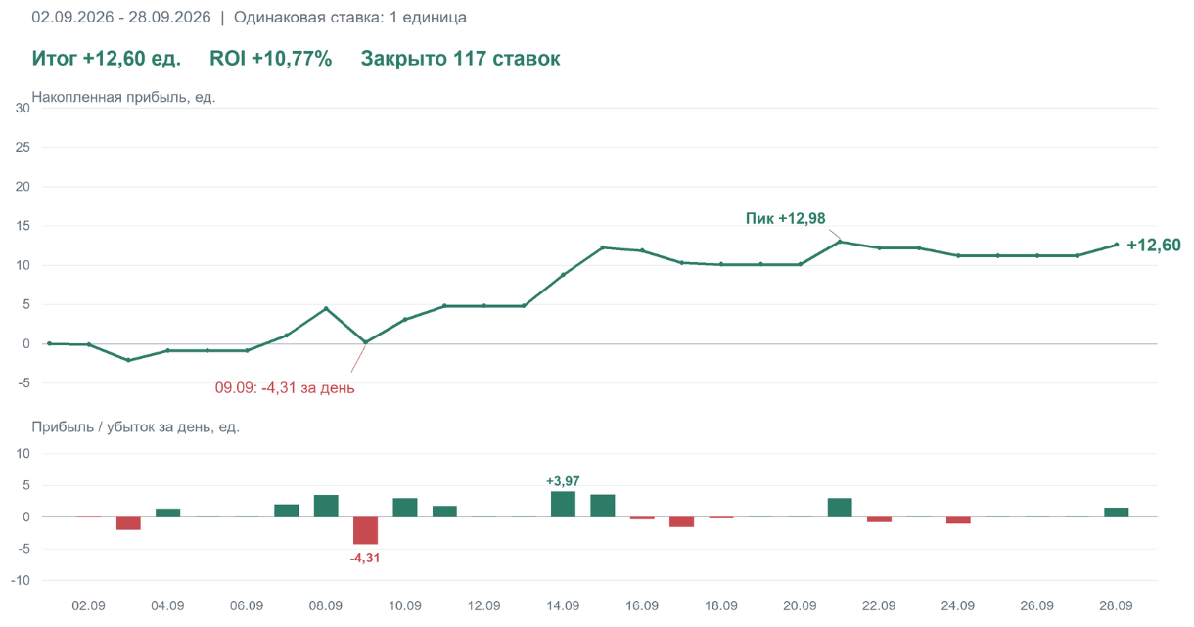Click the Накопленная прибыль, ед. chart title
This screenshot has height=627, width=1194.
click(123, 97)
